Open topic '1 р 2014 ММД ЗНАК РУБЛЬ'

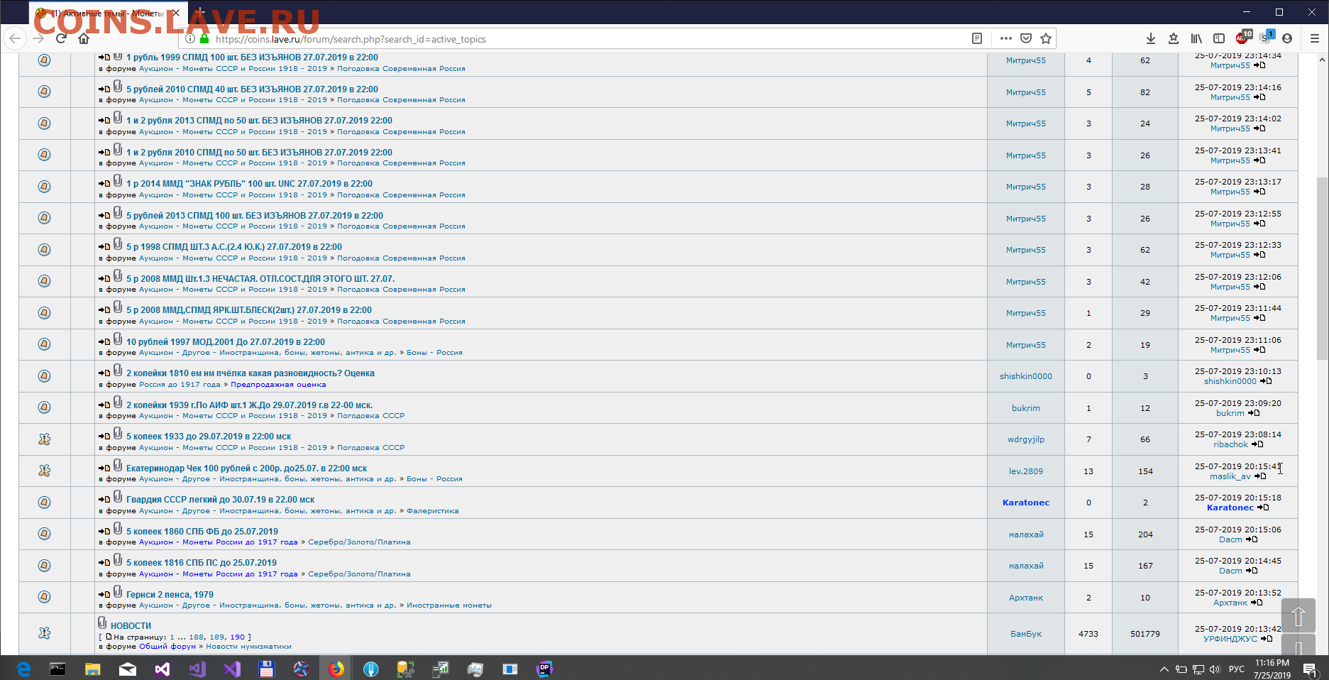click(249, 184)
